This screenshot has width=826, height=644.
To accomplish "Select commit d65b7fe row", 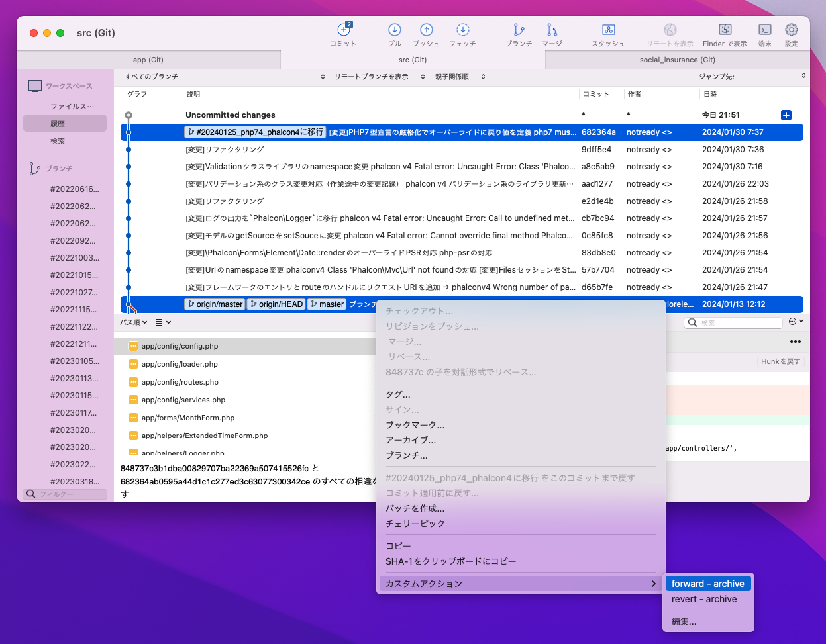I will (x=462, y=287).
